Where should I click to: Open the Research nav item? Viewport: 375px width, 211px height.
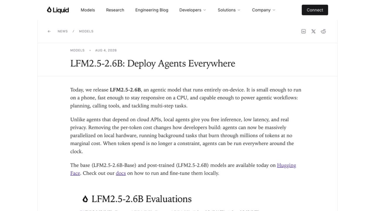tap(115, 10)
